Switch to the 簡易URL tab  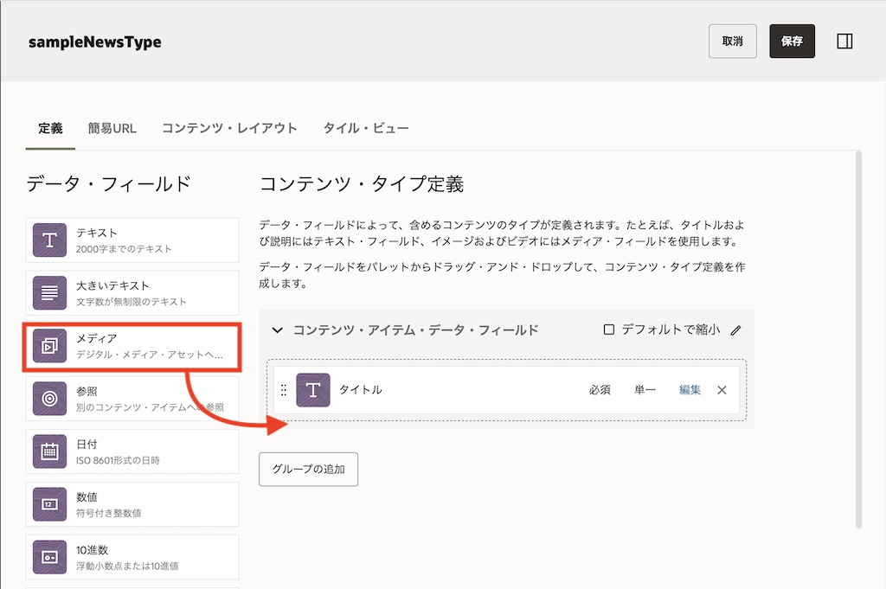click(112, 128)
